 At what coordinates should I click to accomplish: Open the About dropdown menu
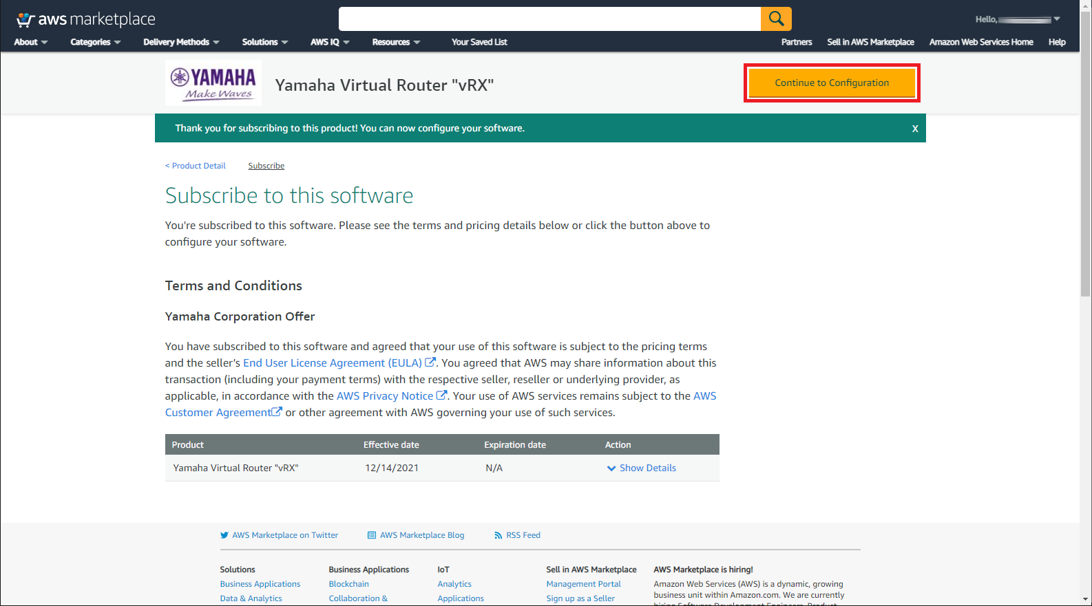coord(30,42)
